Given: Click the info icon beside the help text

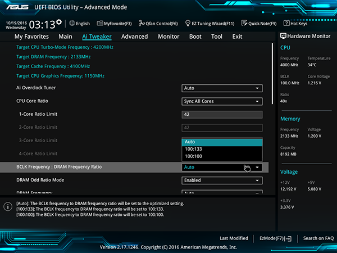Looking at the screenshot, I should [x=8, y=206].
